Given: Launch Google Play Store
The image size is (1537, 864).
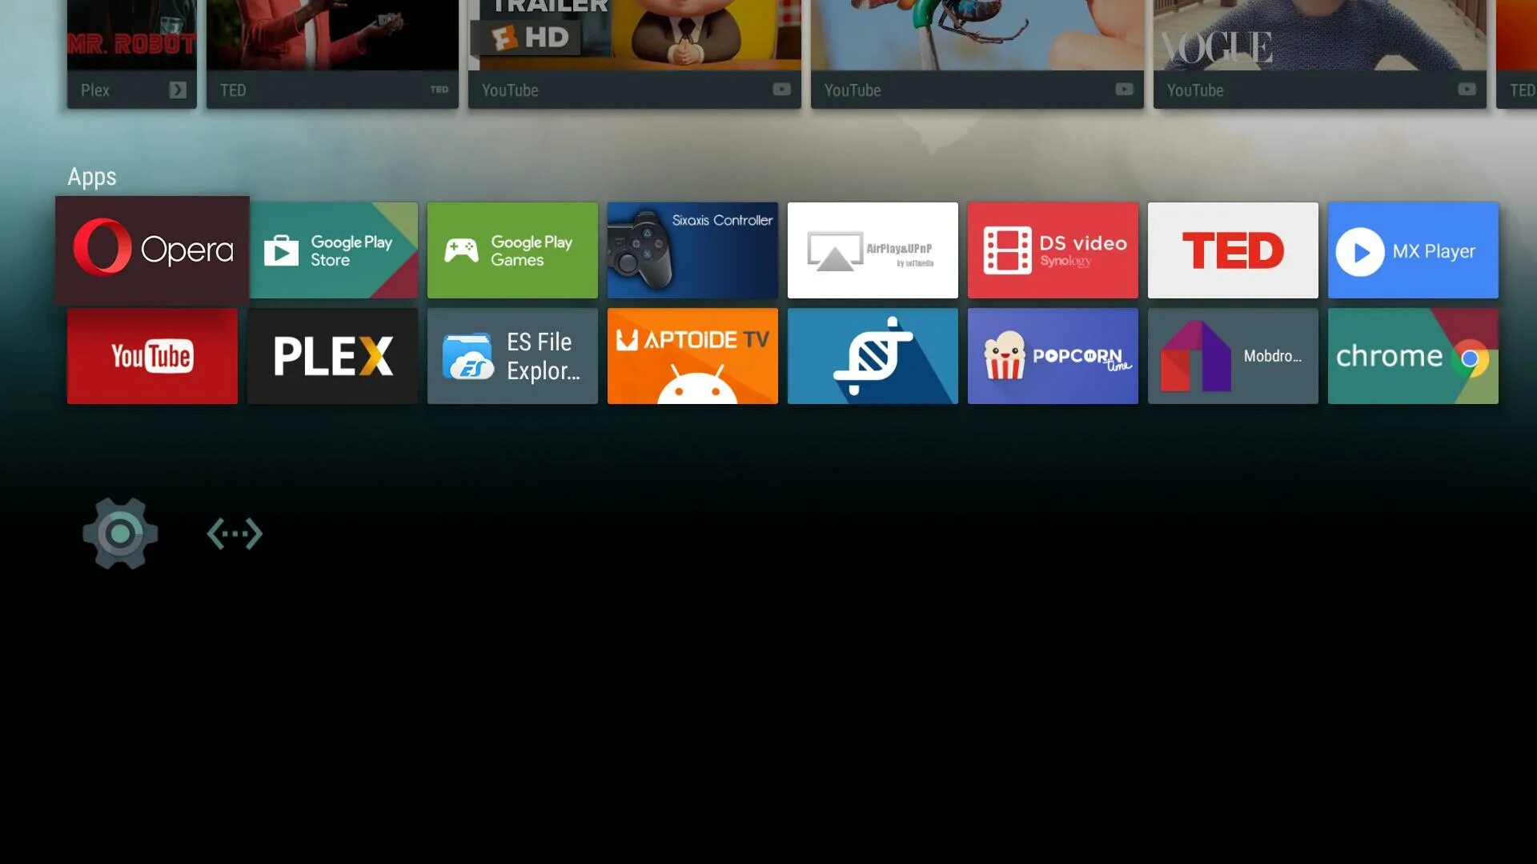Looking at the screenshot, I should click(x=332, y=250).
